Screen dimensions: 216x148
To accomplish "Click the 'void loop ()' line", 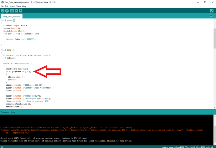I will click(x=8, y=50).
